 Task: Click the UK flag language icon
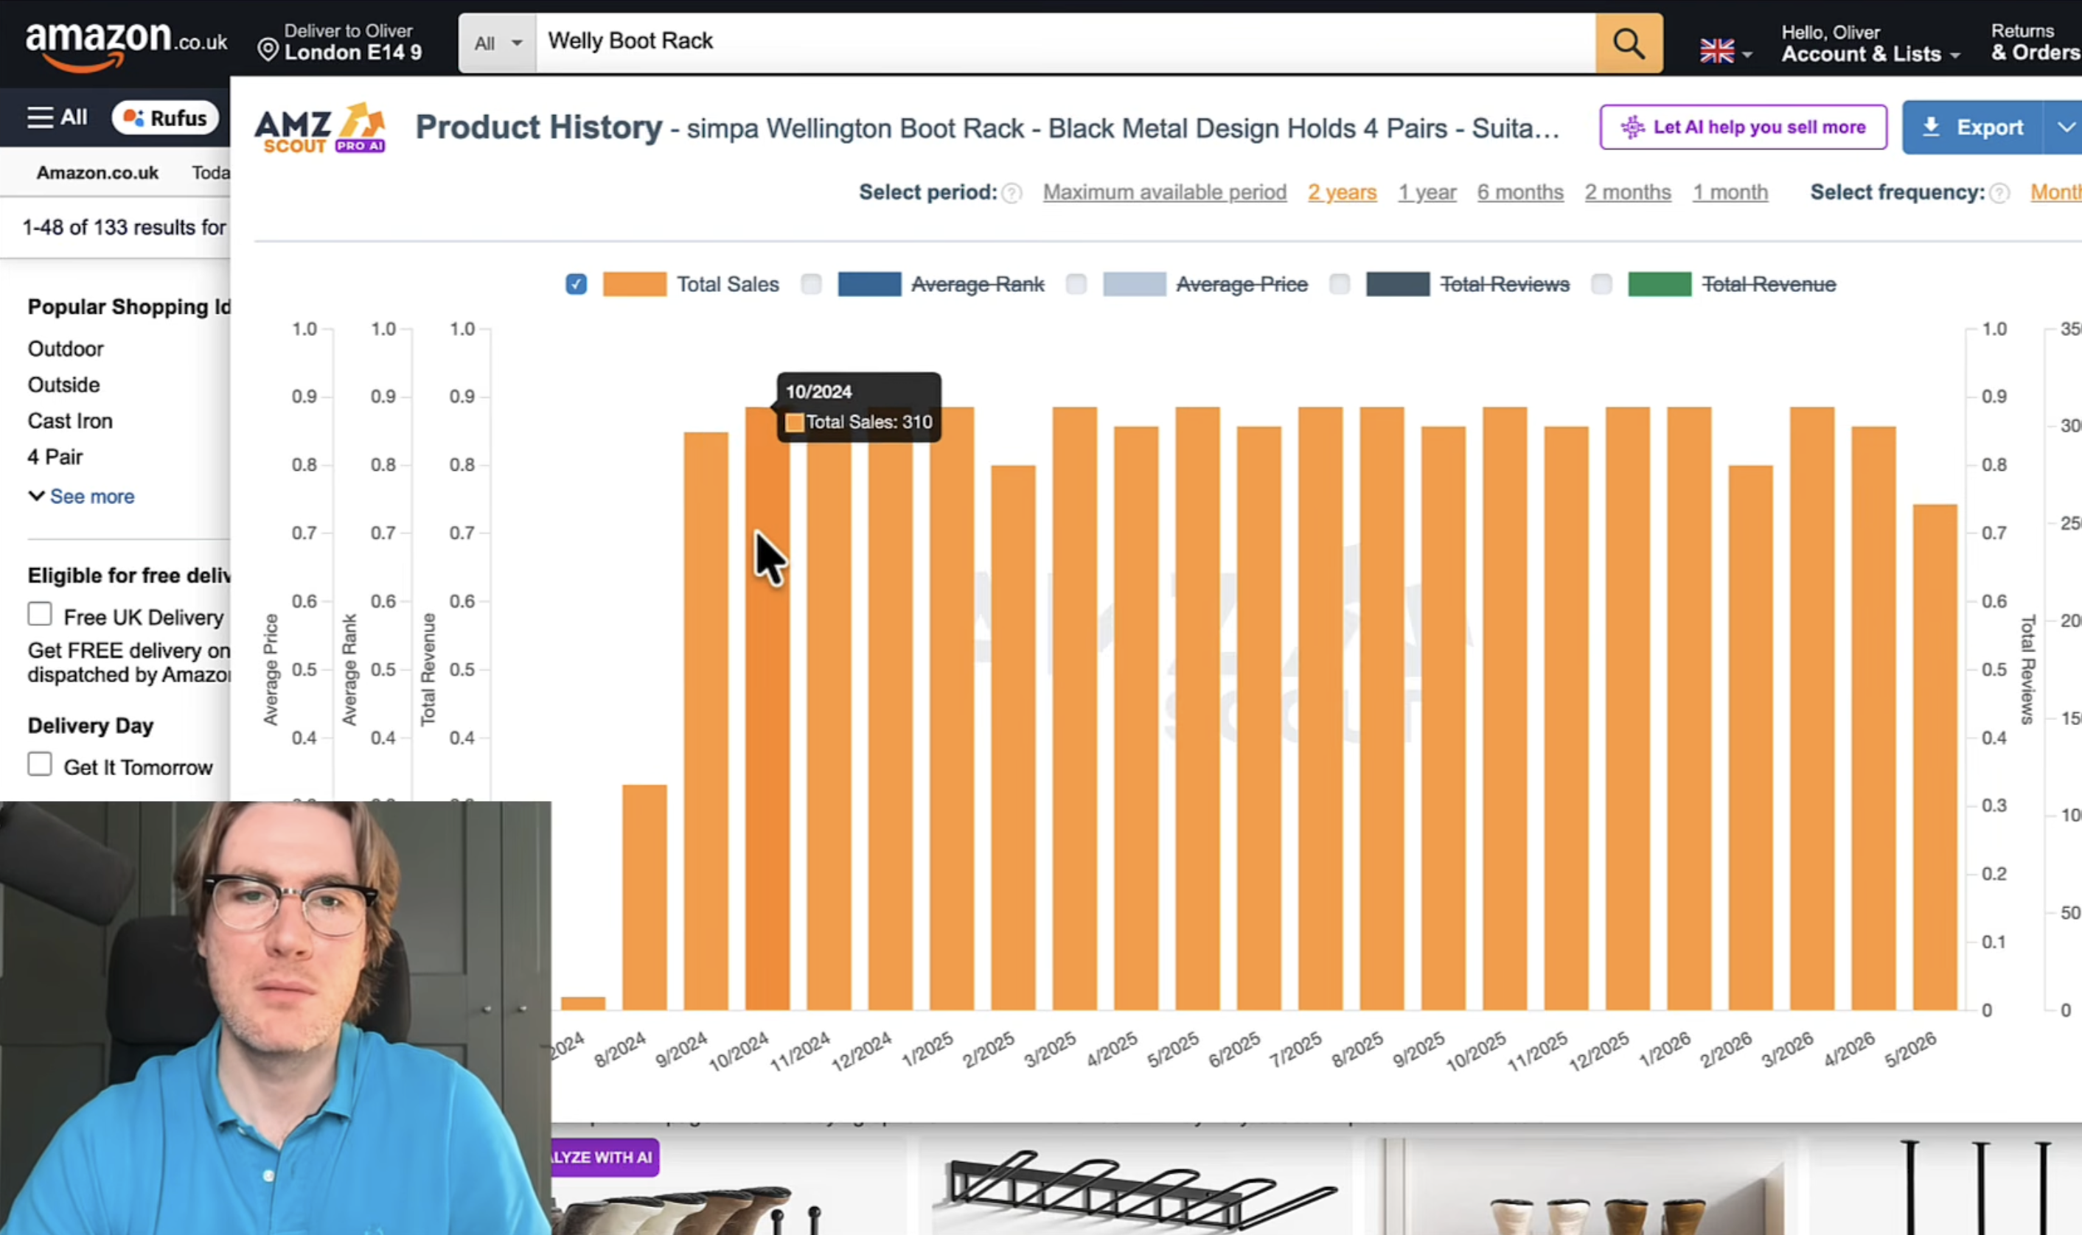tap(1716, 52)
